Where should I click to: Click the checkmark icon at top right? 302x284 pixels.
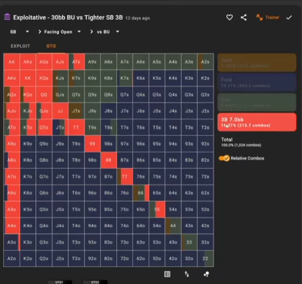coord(289,18)
